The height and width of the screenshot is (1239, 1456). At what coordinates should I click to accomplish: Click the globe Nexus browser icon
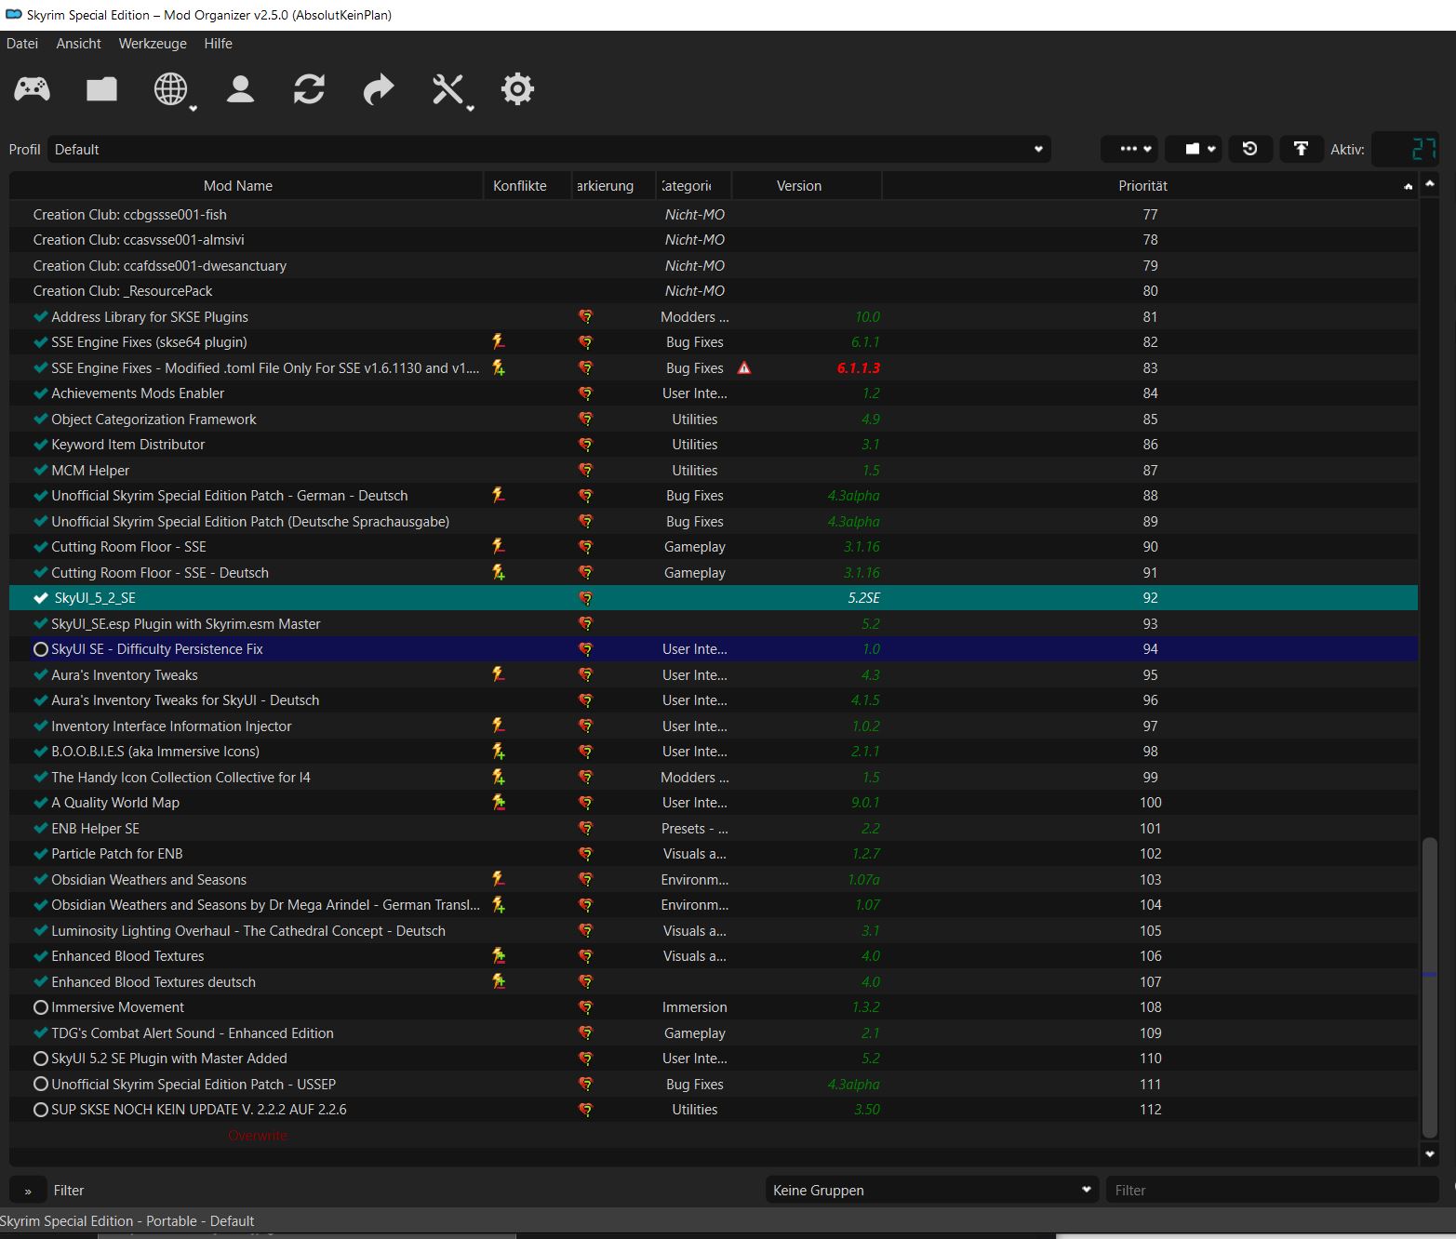(171, 89)
